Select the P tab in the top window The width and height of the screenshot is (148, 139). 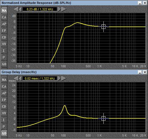[4, 57]
